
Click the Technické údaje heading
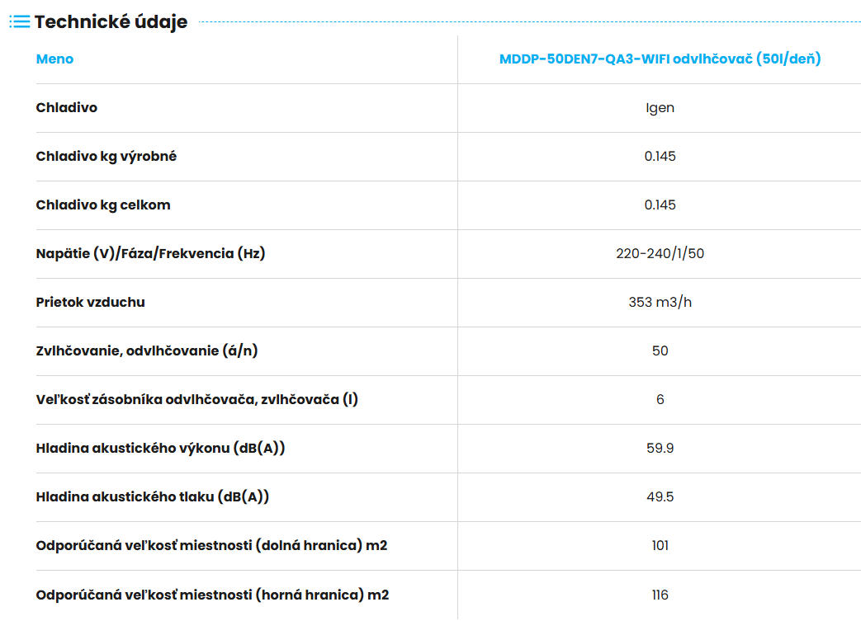111,22
